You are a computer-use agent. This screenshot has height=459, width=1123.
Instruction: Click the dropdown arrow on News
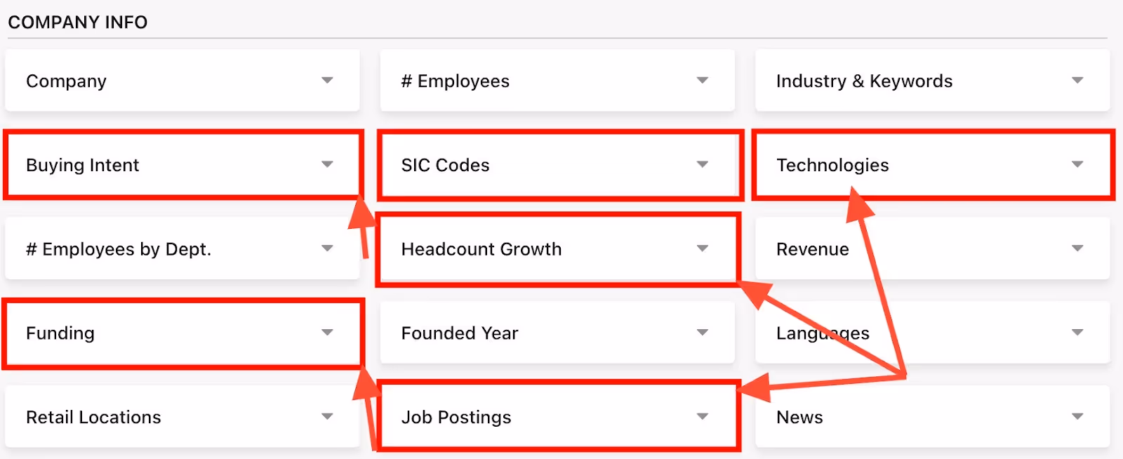pyautogui.click(x=1077, y=415)
